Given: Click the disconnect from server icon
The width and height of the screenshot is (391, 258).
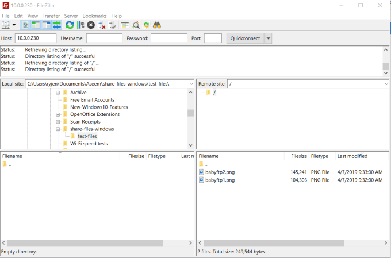Looking at the screenshot, I should coord(102,25).
